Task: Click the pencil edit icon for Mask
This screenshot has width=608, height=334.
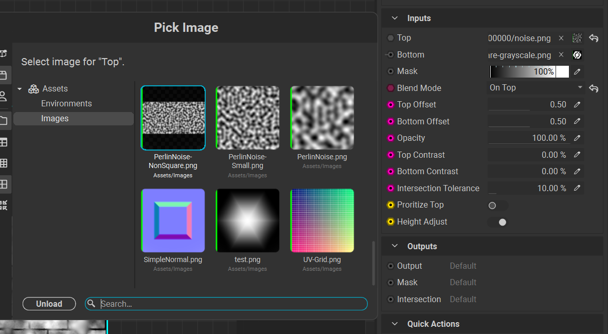Action: point(577,71)
